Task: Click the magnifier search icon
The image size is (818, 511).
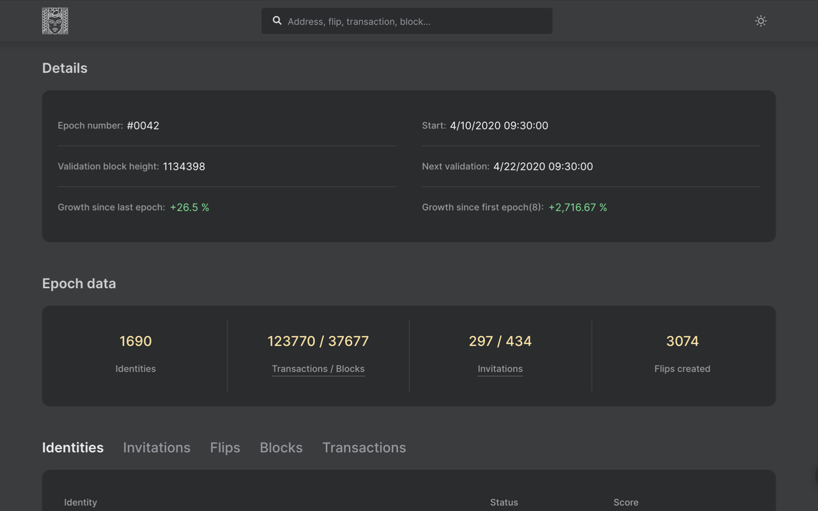Action: [x=277, y=21]
